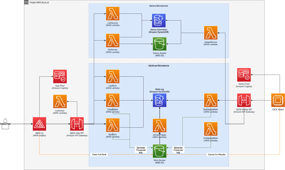The width and height of the screenshot is (285, 170).
Task: Select the PutDeviceWork Lambda icon
Action: pyautogui.click(x=211, y=129)
